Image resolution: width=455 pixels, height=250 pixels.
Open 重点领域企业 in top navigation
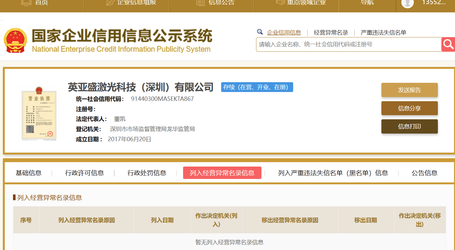tap(307, 3)
